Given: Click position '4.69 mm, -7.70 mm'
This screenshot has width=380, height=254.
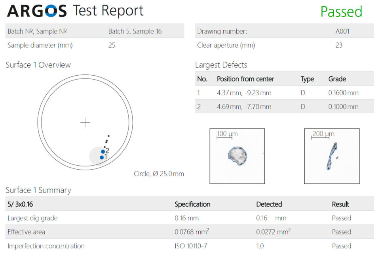Looking at the screenshot, I should pyautogui.click(x=244, y=107).
